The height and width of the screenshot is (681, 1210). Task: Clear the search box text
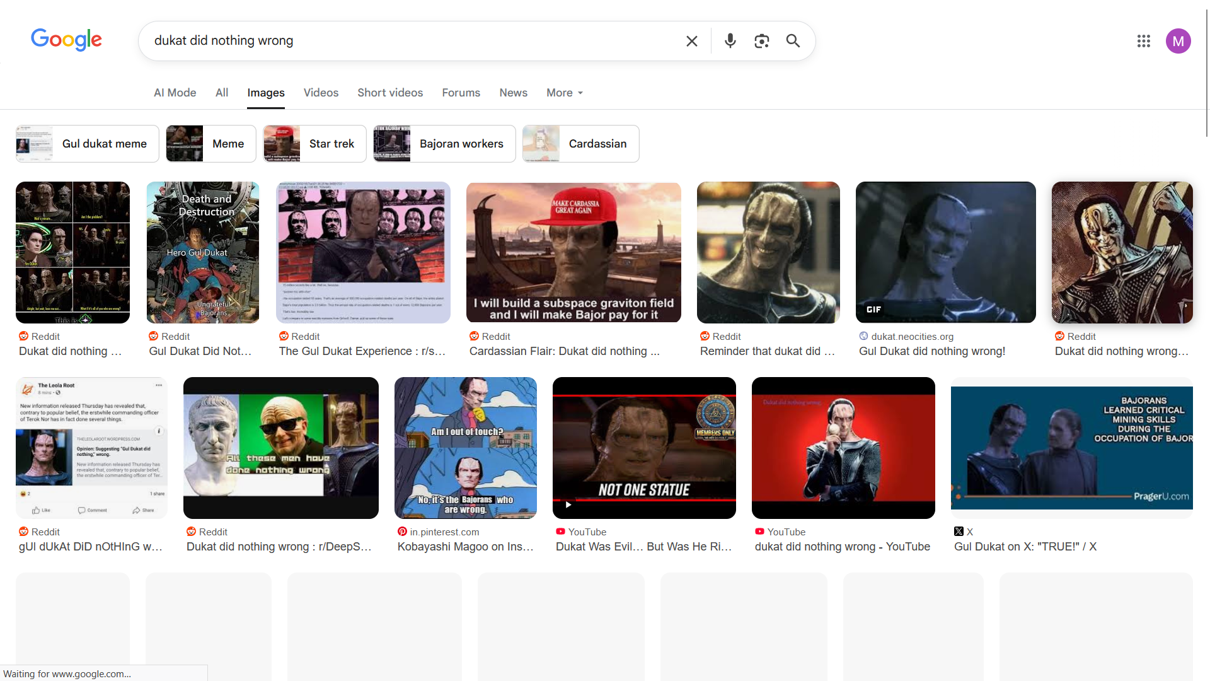[691, 41]
